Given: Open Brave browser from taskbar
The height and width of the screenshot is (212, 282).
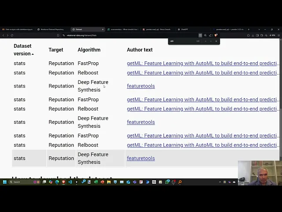Looking at the screenshot, I should [63, 182].
